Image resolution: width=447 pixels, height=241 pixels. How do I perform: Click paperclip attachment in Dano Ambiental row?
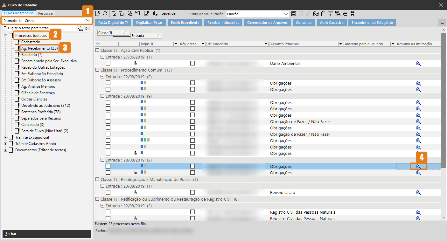(x=136, y=63)
